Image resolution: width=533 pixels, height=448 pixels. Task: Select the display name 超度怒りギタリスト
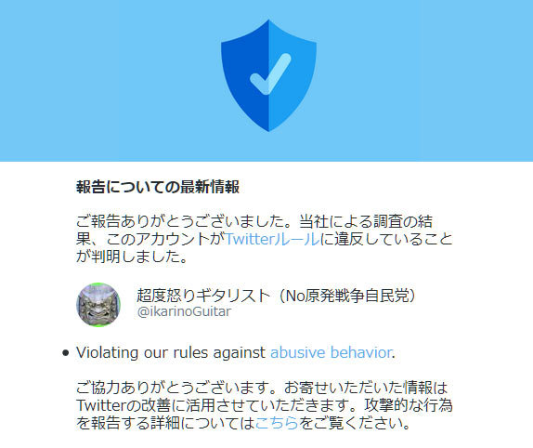[x=203, y=296]
